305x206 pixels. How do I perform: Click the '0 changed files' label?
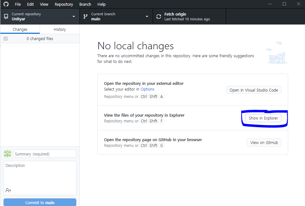point(40,39)
